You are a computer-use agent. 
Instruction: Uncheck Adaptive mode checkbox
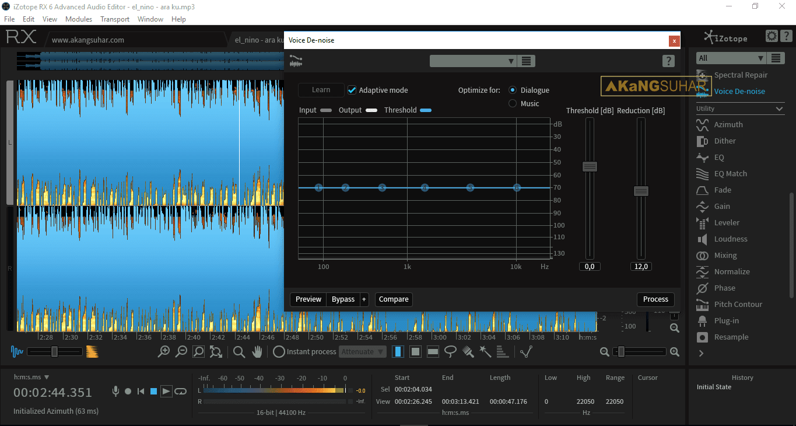point(352,90)
